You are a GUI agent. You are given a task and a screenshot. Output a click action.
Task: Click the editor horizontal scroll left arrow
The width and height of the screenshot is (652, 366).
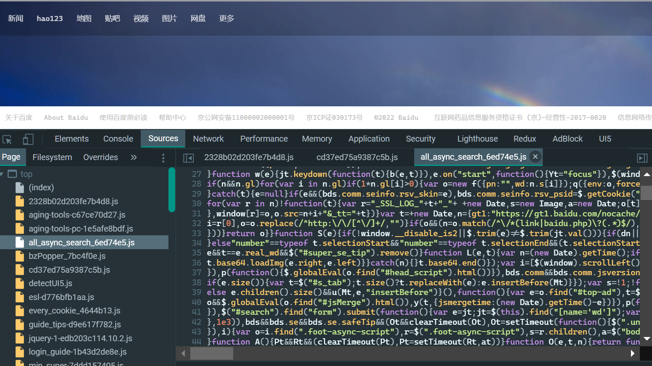pyautogui.click(x=183, y=353)
